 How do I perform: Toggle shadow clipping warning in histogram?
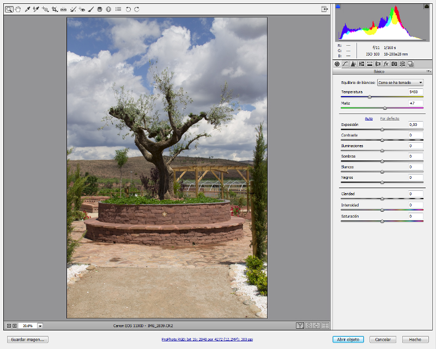click(x=338, y=7)
